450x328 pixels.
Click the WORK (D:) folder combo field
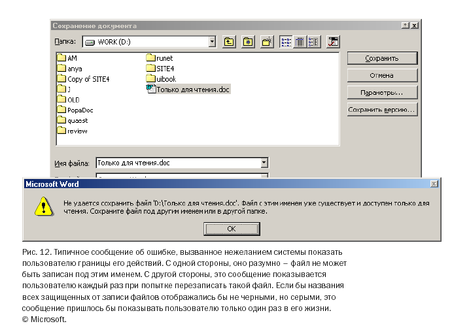pyautogui.click(x=149, y=42)
